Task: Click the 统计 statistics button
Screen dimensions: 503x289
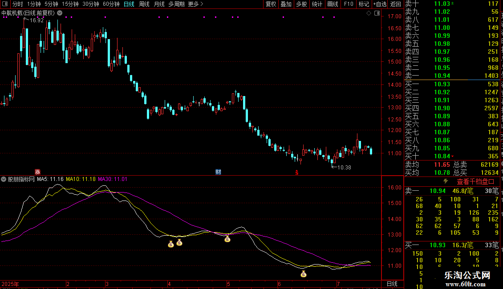Action: [x=317, y=4]
